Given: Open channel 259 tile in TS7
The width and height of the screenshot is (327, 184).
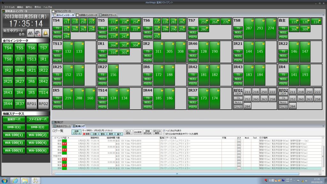Looking at the screenshot, I should (x=204, y=22).
